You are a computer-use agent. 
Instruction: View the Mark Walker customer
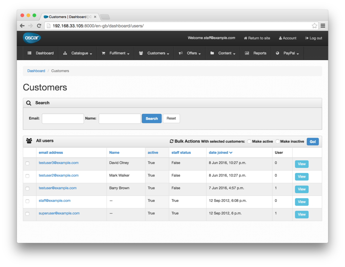tap(302, 177)
